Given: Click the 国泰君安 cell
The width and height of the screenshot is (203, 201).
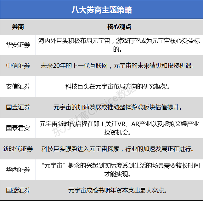Looking at the screenshot, I should pos(18,128).
